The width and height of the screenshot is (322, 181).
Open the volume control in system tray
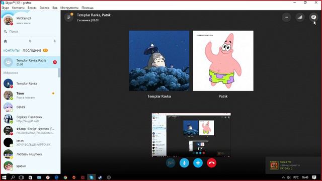(x=288, y=177)
